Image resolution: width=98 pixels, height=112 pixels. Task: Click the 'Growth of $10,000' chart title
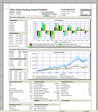point(59,53)
